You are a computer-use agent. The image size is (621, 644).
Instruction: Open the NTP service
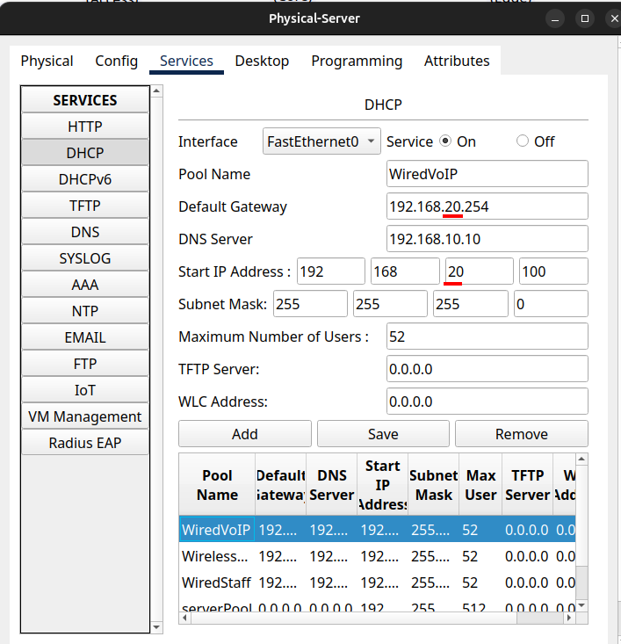85,311
